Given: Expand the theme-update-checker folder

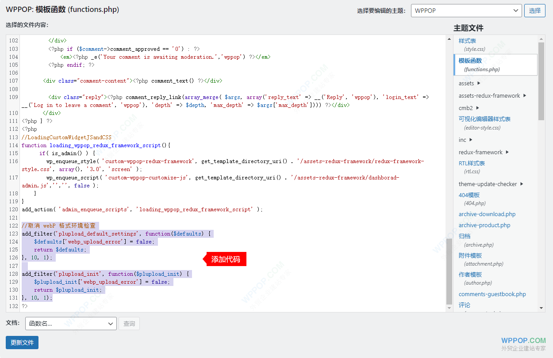Looking at the screenshot, I should tap(522, 184).
